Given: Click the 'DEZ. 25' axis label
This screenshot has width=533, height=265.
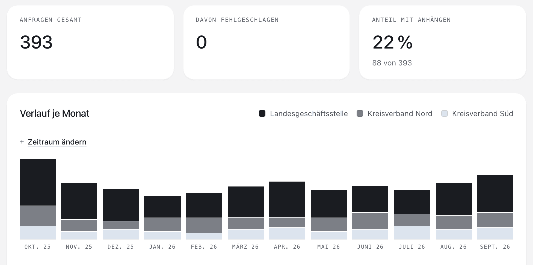Looking at the screenshot, I should pos(121,247).
